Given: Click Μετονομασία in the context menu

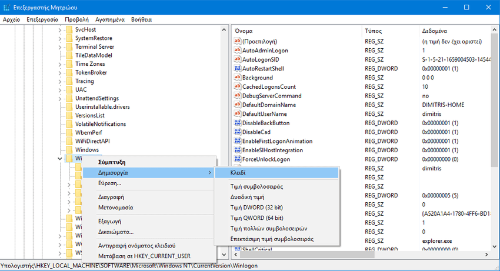Looking at the screenshot, I should 115,208.
